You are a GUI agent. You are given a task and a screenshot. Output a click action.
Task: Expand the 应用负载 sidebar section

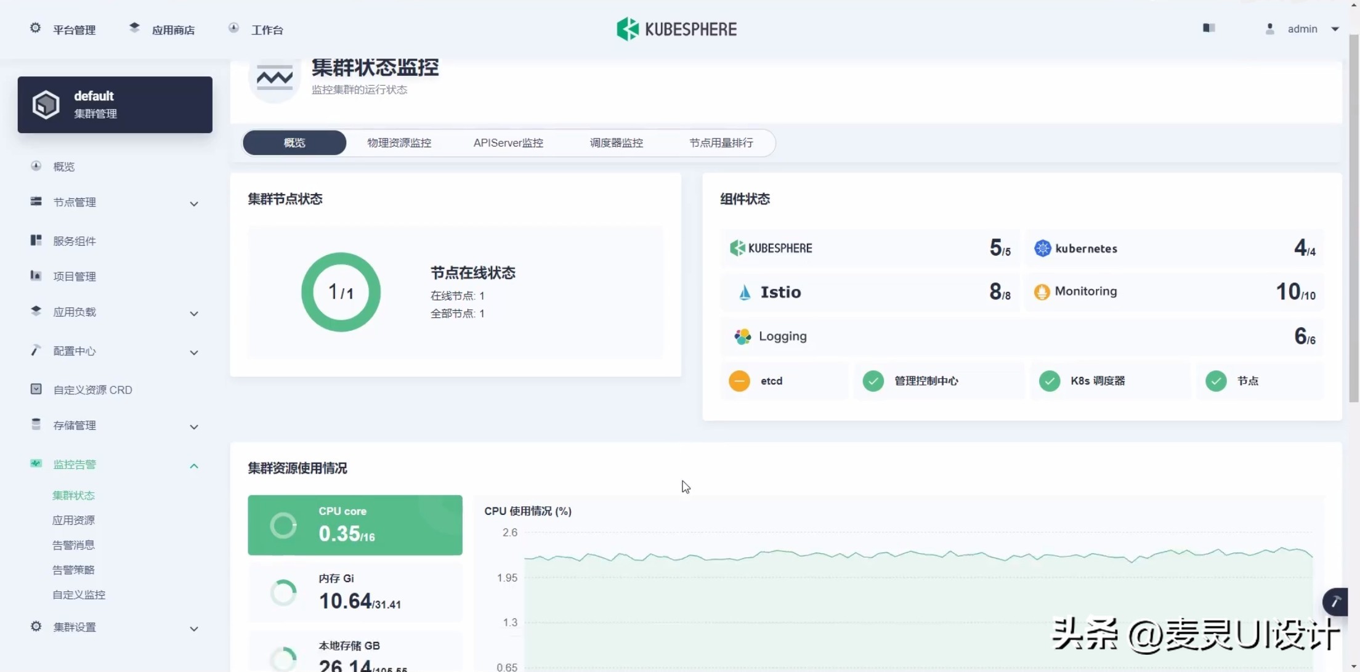193,314
